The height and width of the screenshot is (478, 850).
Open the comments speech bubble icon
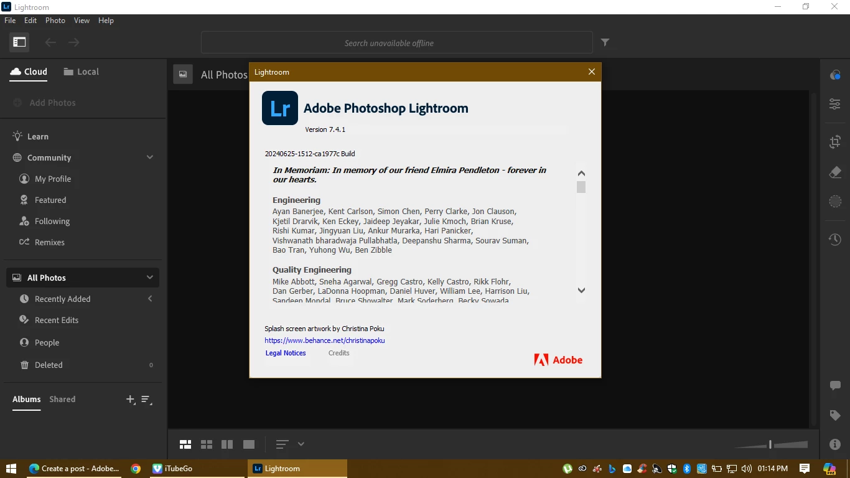[x=835, y=386]
